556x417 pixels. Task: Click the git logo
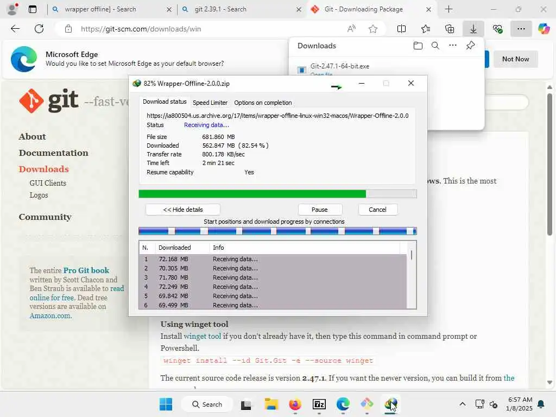pos(49,100)
